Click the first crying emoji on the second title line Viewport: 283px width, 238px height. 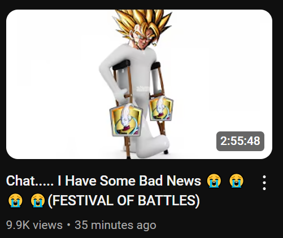[x=15, y=200]
